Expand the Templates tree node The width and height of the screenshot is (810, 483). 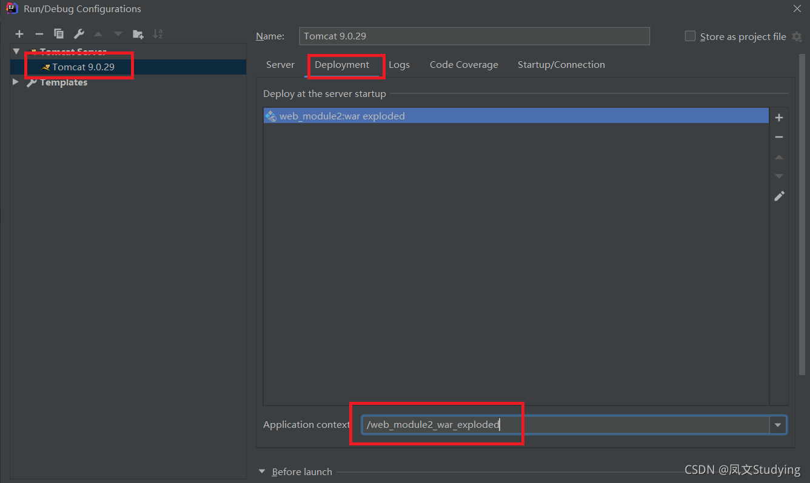click(x=16, y=82)
